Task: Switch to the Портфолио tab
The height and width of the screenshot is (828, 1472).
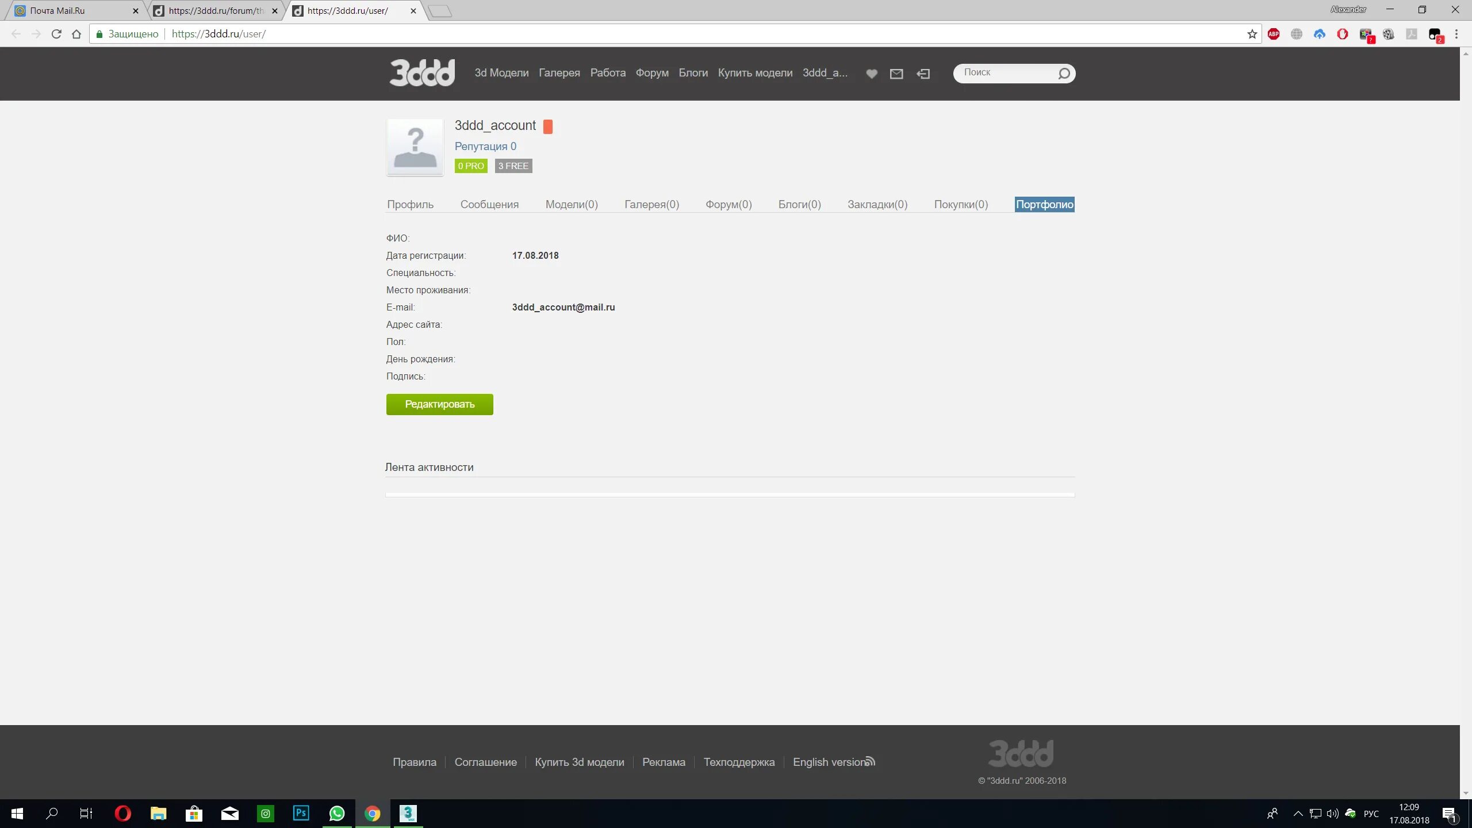Action: [x=1044, y=205]
